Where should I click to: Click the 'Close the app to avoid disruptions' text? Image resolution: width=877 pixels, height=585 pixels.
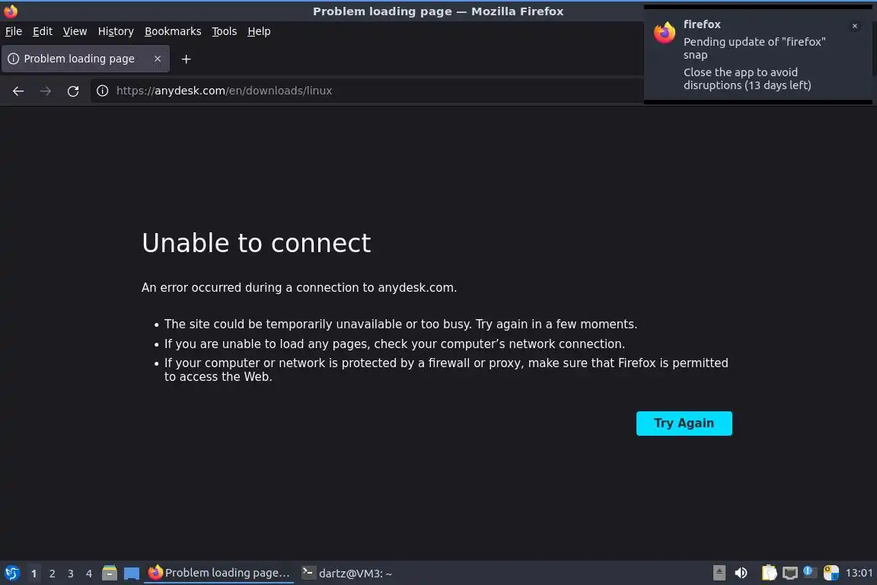tap(748, 79)
